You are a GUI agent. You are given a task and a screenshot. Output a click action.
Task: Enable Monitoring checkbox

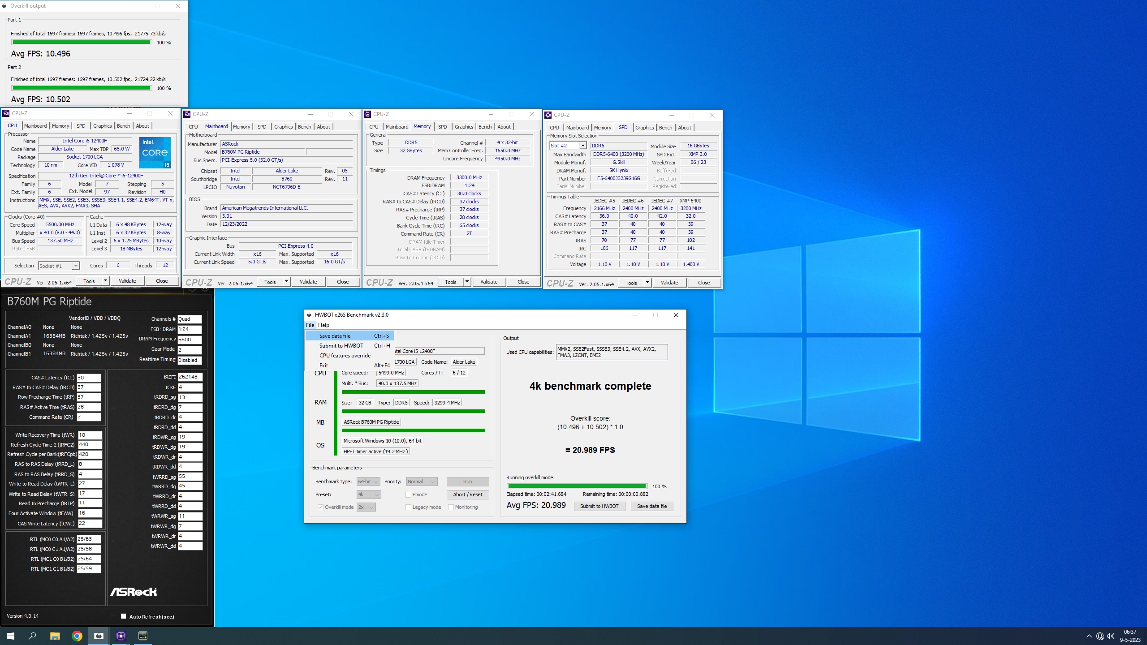(x=451, y=507)
